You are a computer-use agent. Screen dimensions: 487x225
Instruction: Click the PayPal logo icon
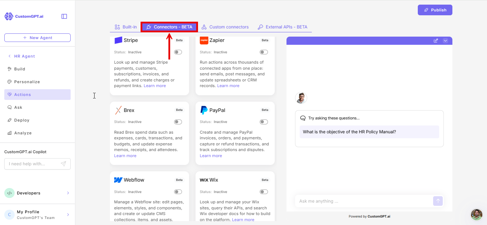coord(204,110)
